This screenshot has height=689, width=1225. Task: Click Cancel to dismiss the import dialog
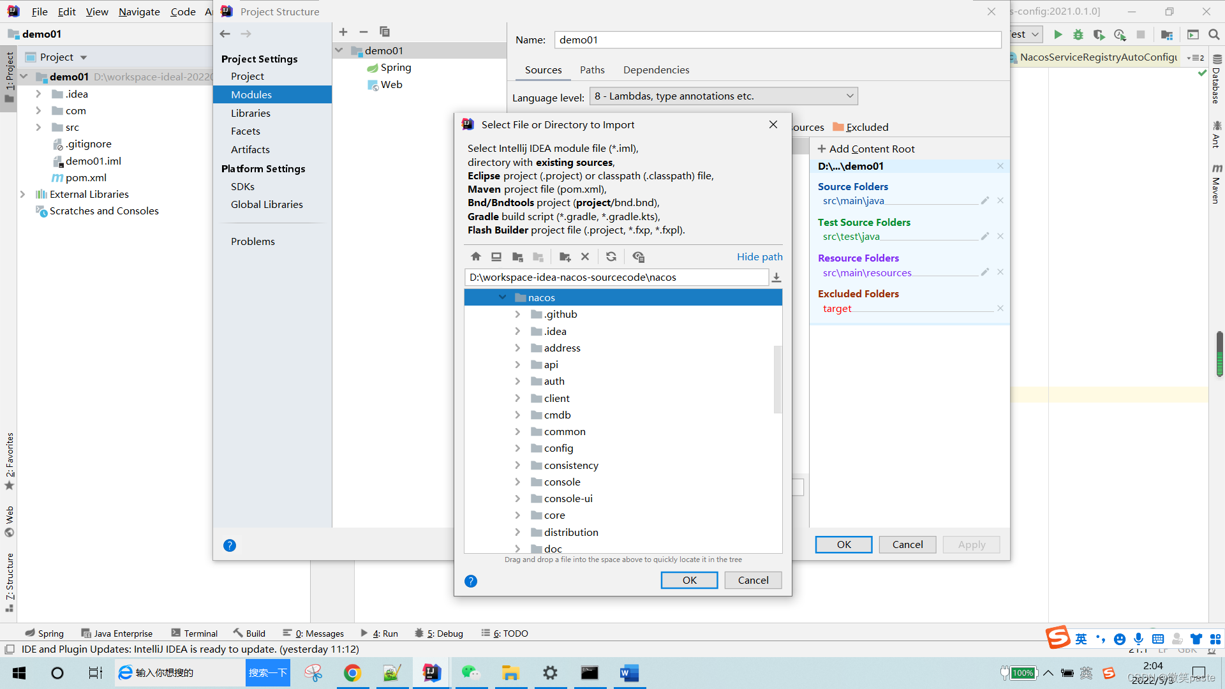(x=752, y=580)
